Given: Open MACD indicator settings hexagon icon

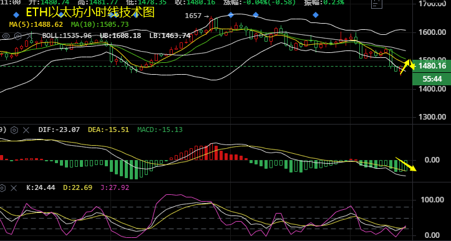Looking at the screenshot, I should [14, 130].
